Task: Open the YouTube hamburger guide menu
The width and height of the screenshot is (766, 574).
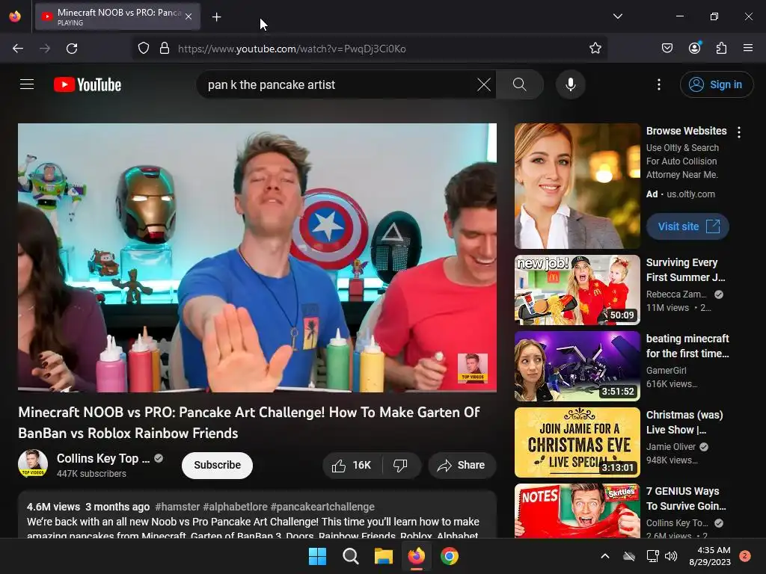Action: click(x=27, y=84)
